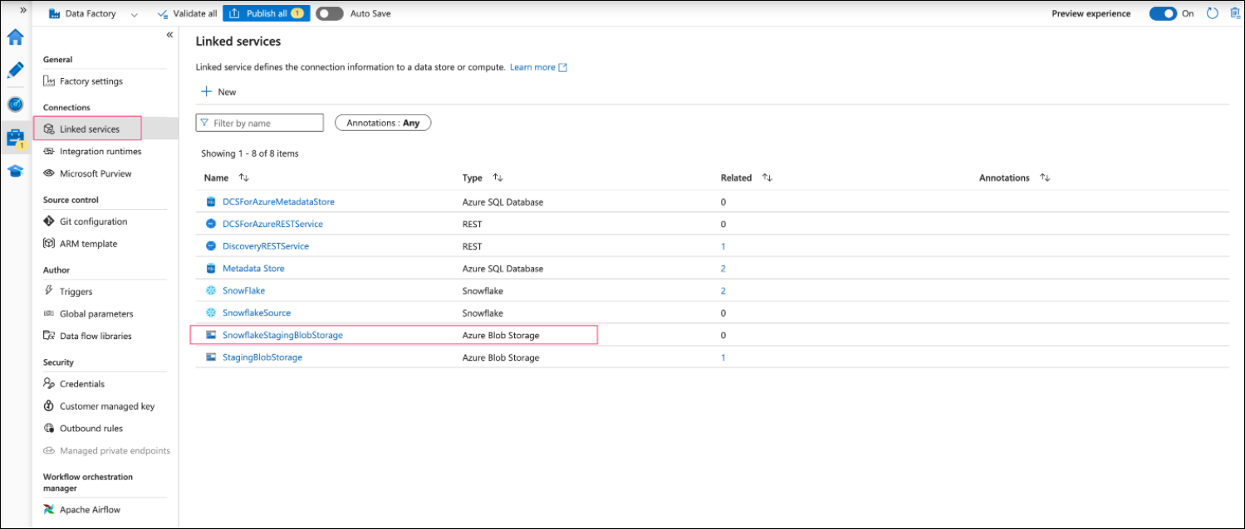Click related count for DiscoveryRESTService
Viewport: 1245px width, 529px height.
tap(723, 246)
